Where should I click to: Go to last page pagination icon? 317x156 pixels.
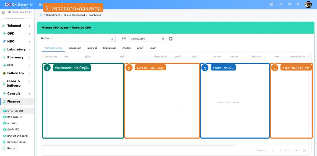point(304,151)
